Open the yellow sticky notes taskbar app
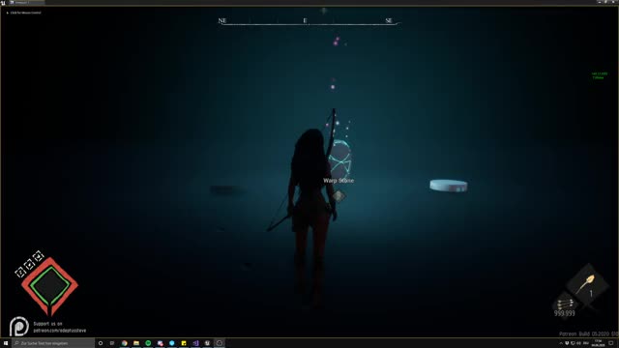This screenshot has width=619, height=348. pyautogui.click(x=184, y=343)
